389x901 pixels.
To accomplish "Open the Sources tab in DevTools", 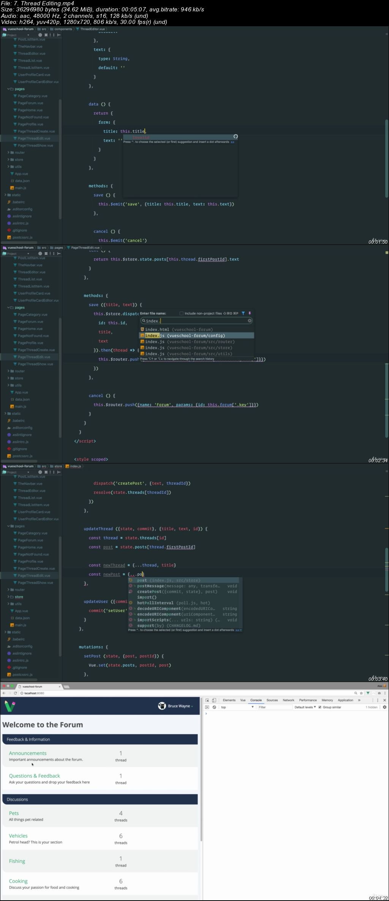I will [272, 700].
